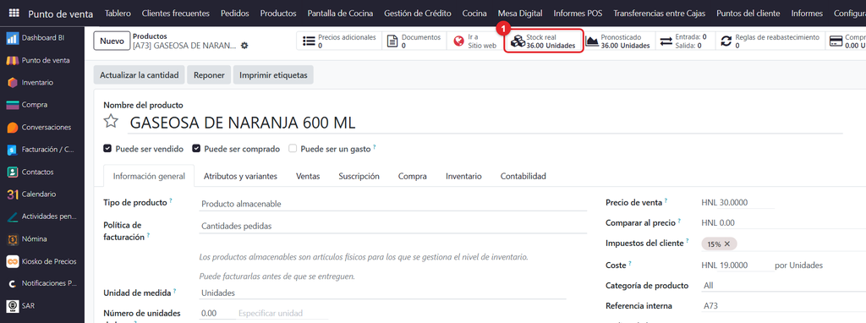The height and width of the screenshot is (323, 866).
Task: Switch to Información general tab
Action: (149, 176)
